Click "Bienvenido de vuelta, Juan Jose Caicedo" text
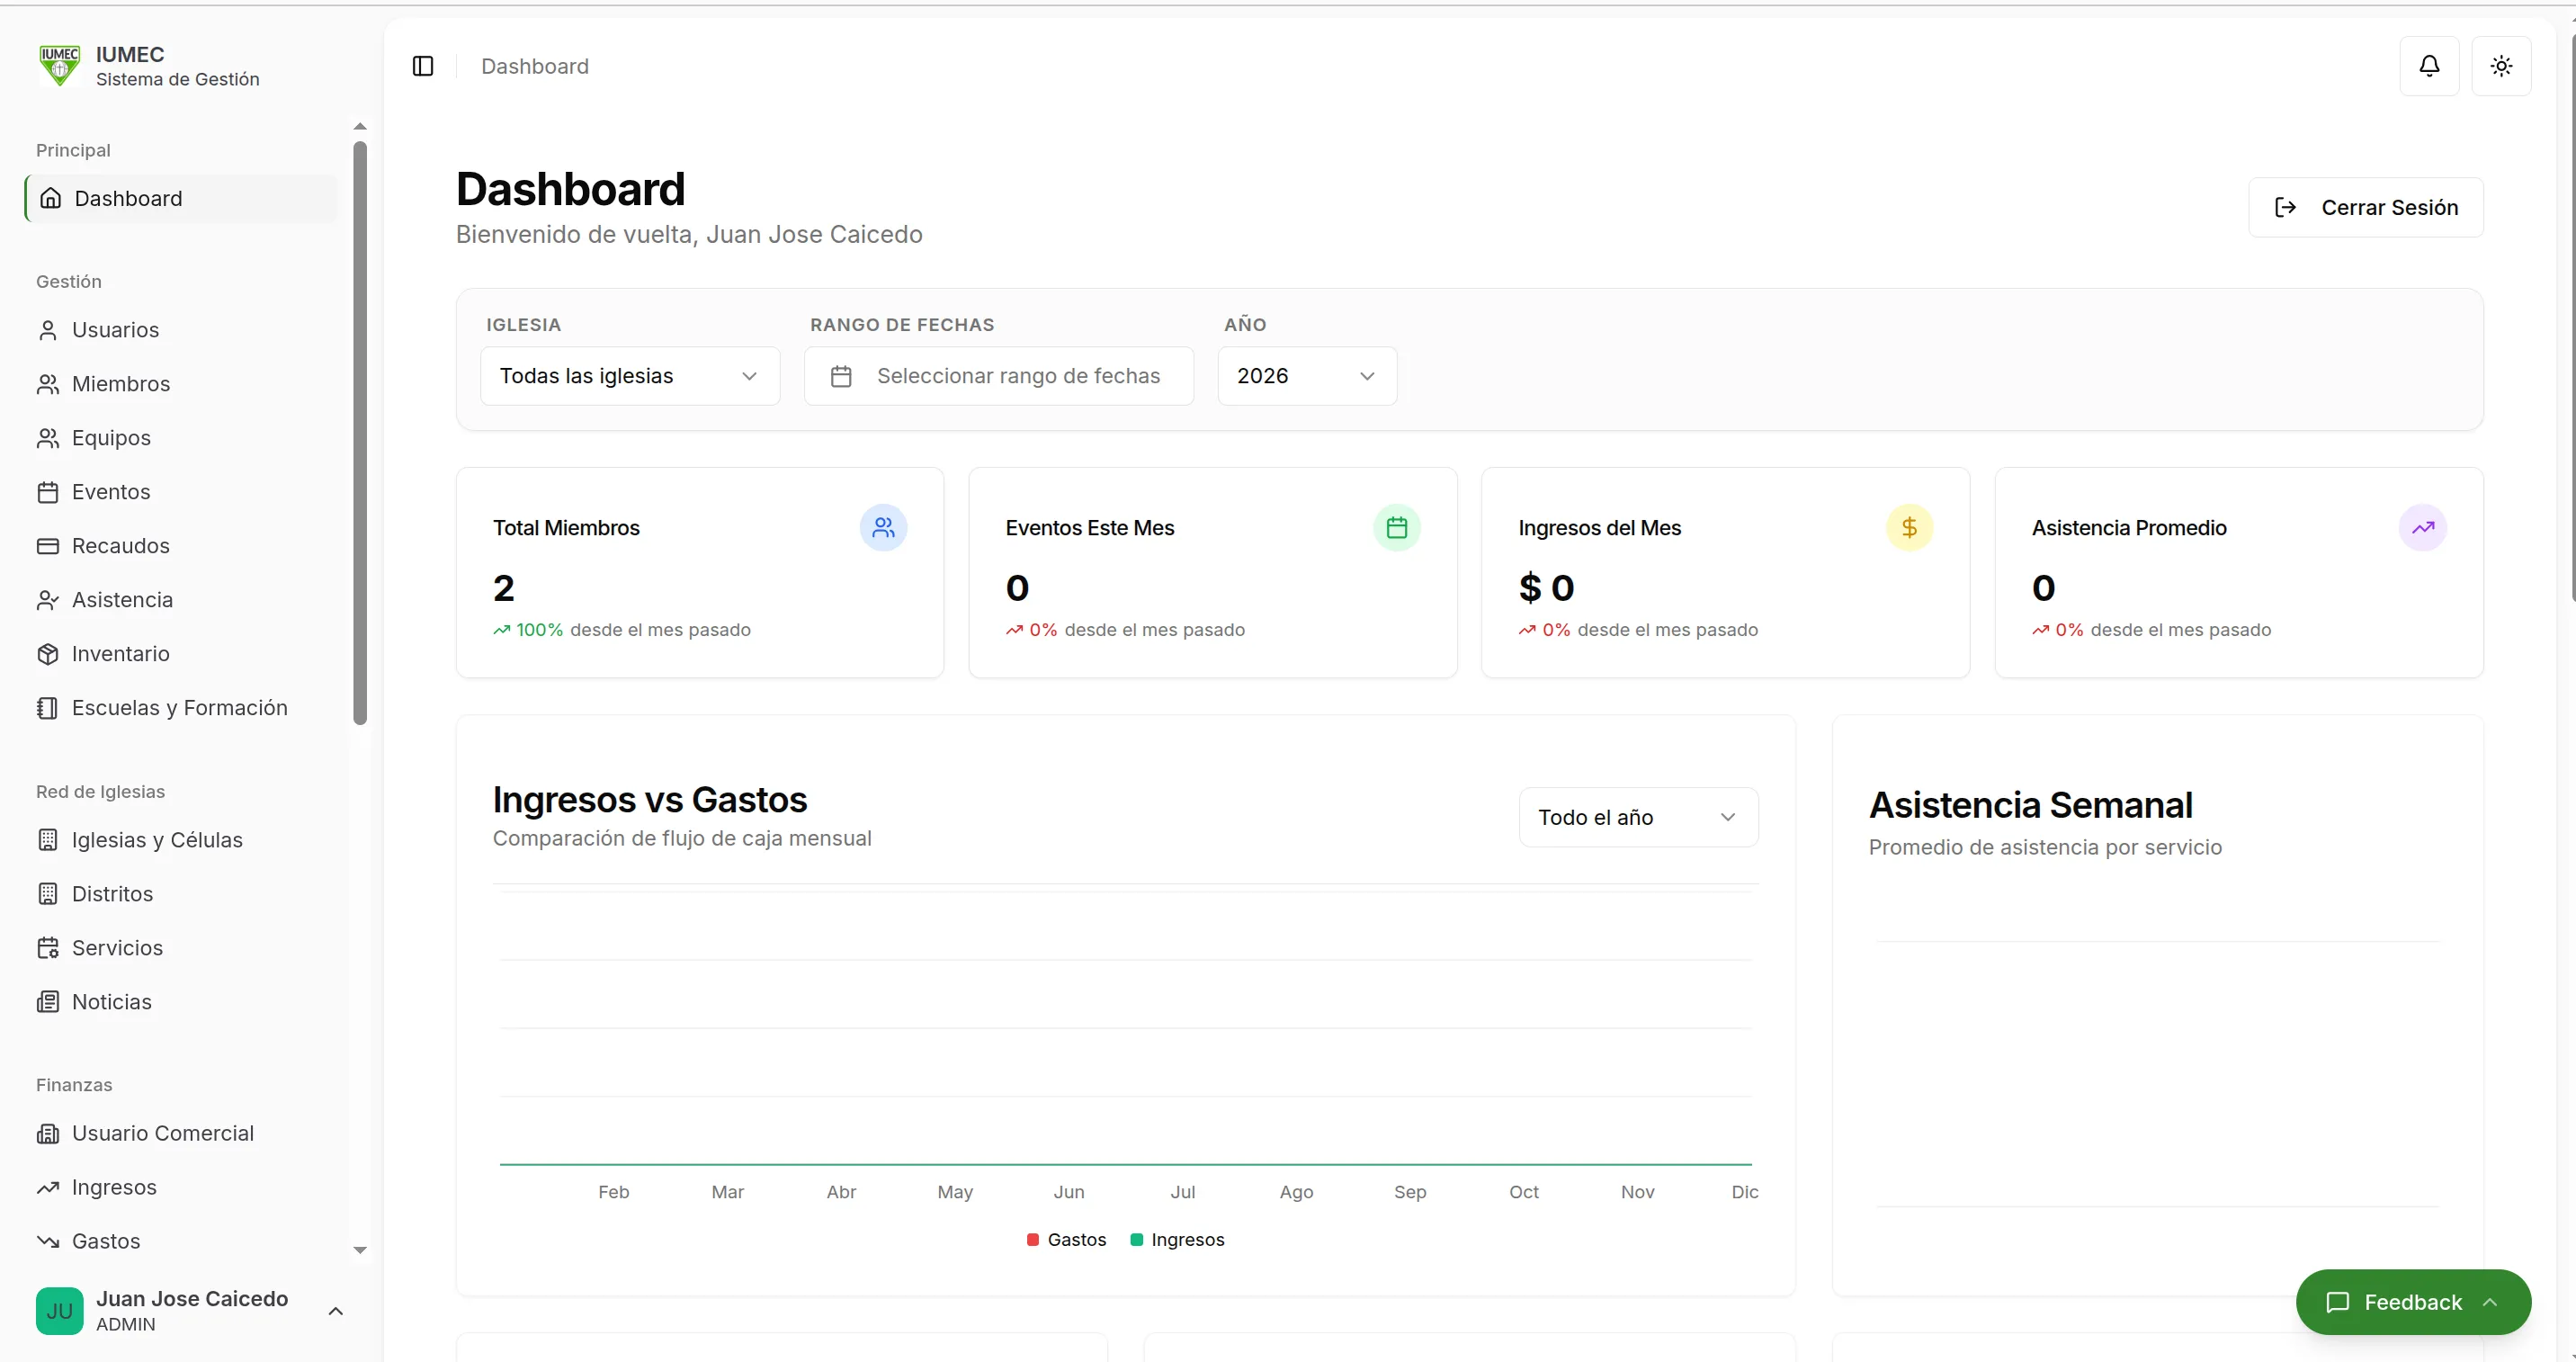Image resolution: width=2576 pixels, height=1362 pixels. [x=689, y=234]
